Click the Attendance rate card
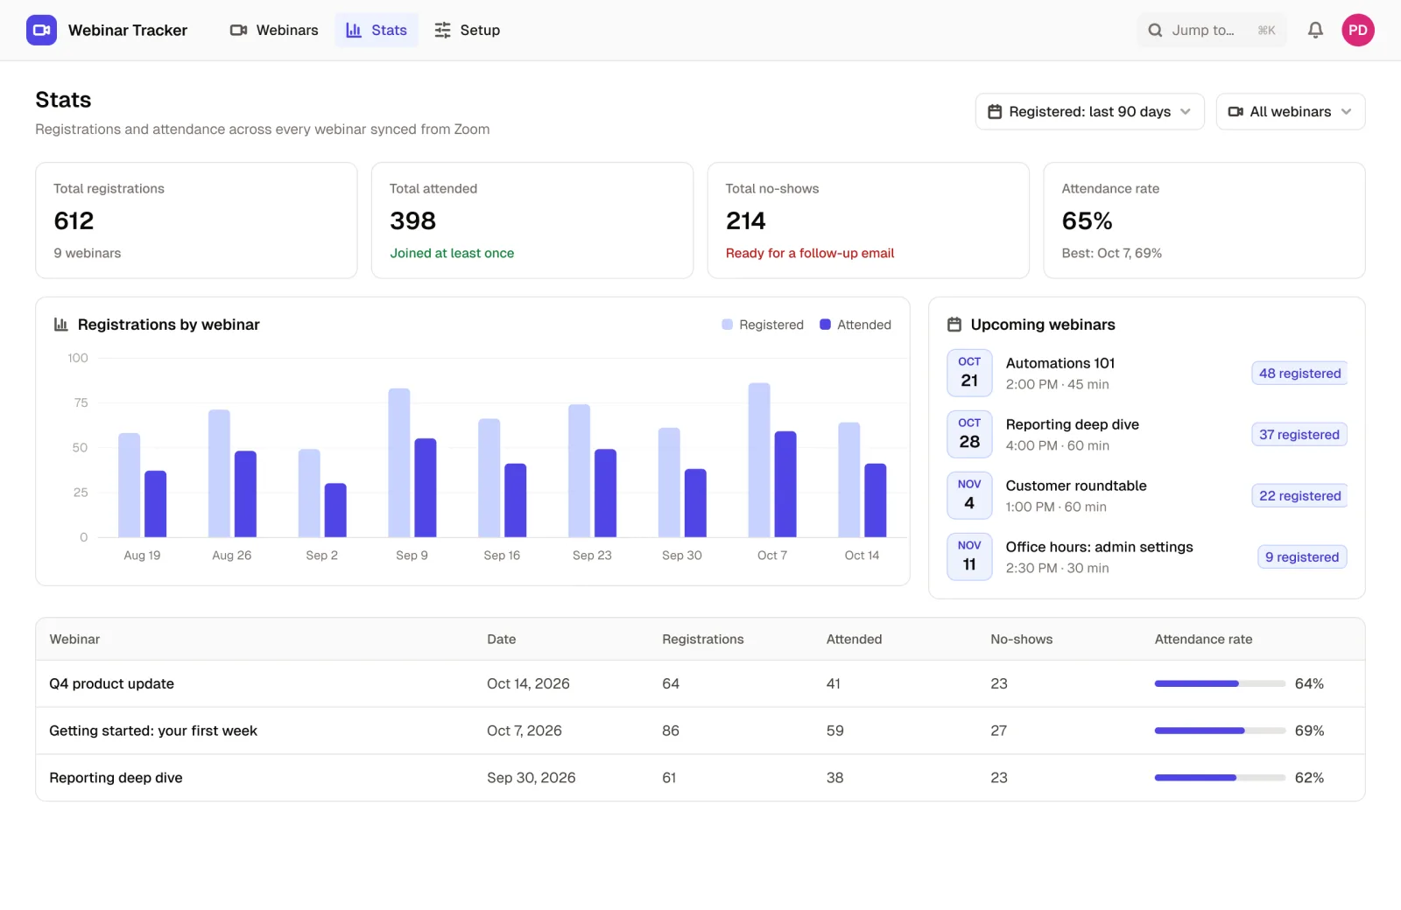Viewport: 1401px width, 910px height. (x=1205, y=220)
